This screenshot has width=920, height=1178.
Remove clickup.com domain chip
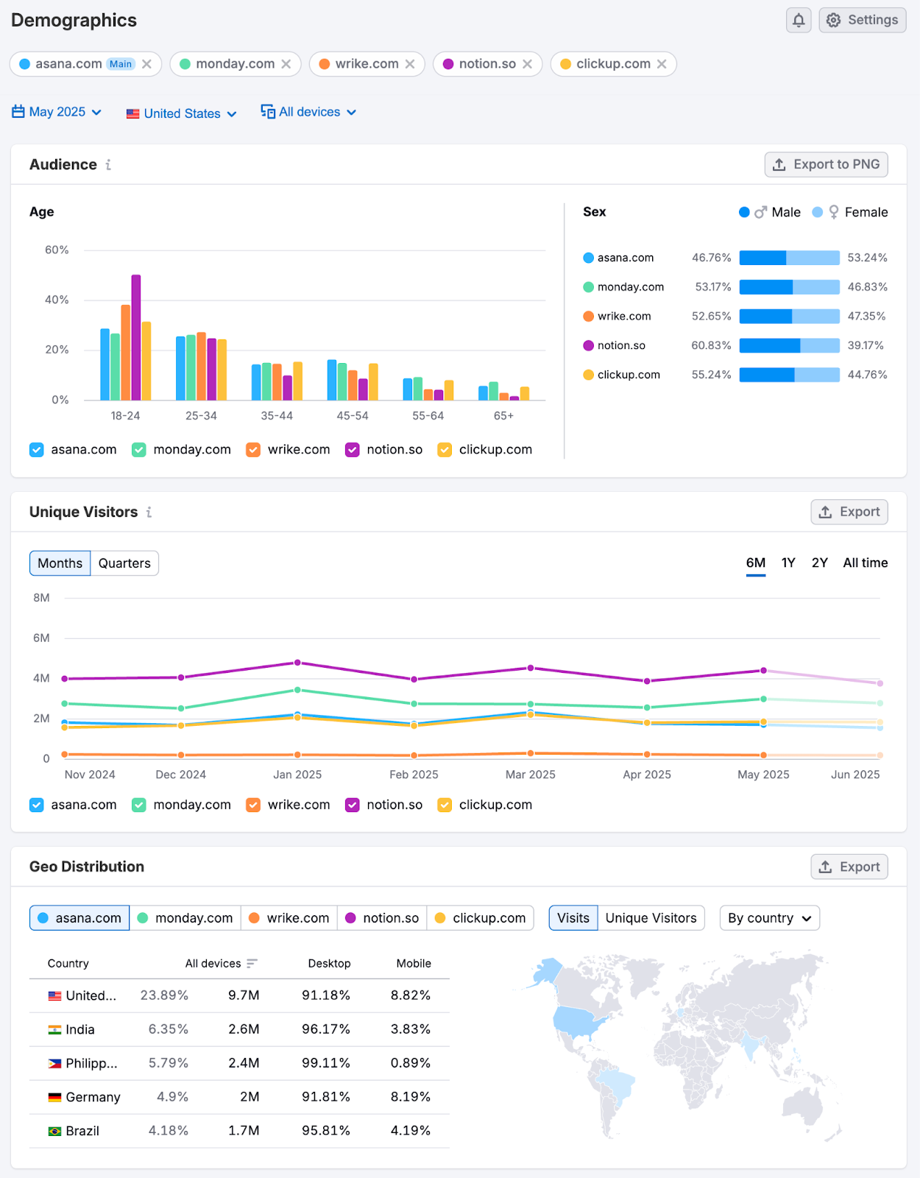(x=662, y=64)
